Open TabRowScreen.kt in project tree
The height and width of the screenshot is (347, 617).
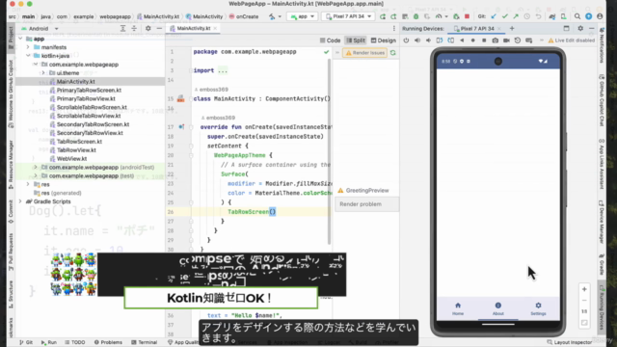click(x=76, y=142)
